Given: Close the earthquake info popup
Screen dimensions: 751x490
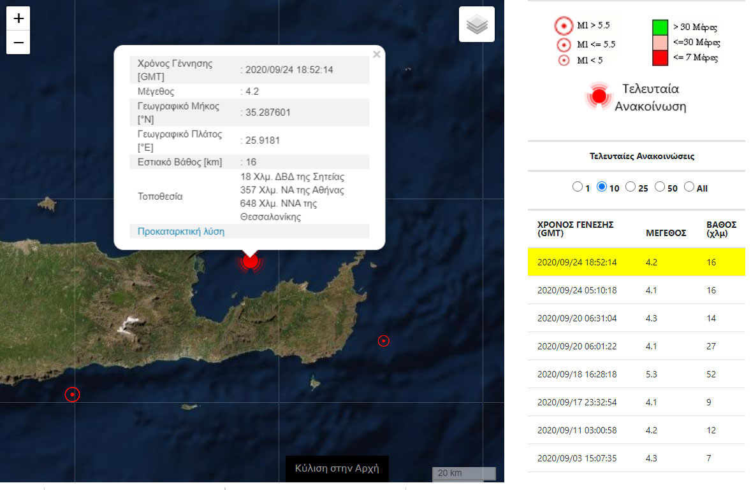Looking at the screenshot, I should pyautogui.click(x=377, y=55).
